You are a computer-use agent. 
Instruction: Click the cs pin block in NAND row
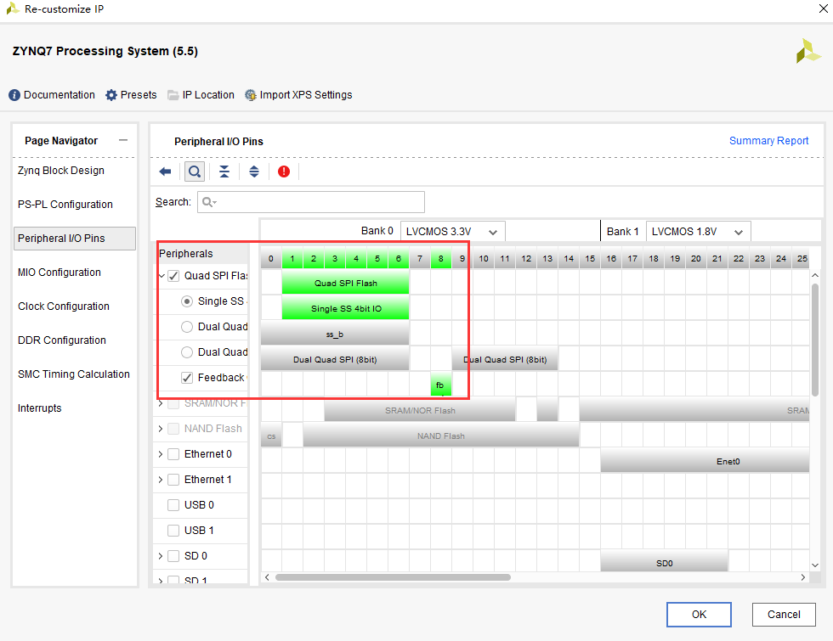[x=271, y=436]
